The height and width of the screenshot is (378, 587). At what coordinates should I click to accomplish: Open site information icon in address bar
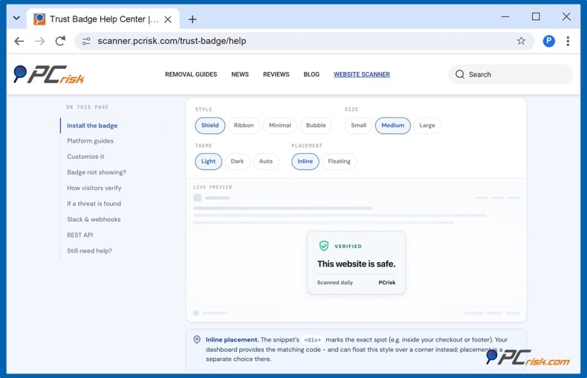[x=86, y=41]
